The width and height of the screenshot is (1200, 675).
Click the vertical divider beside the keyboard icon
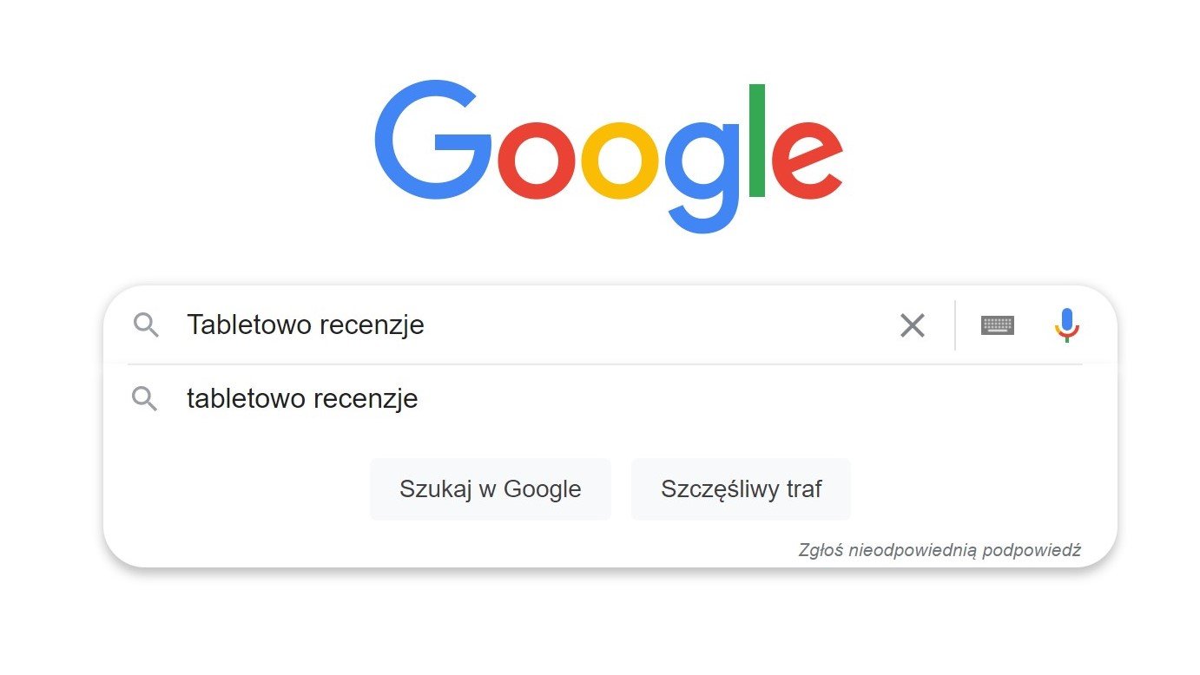(954, 325)
